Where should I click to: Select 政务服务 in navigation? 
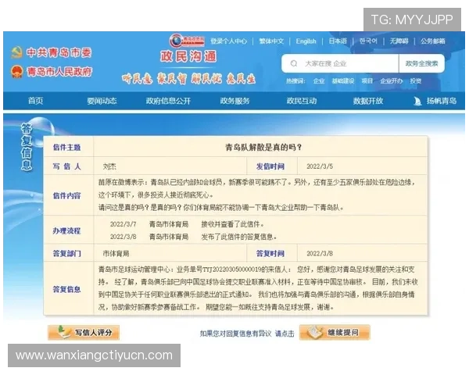pos(234,101)
